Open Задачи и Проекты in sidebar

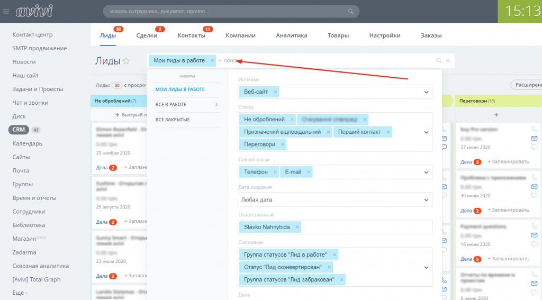click(x=38, y=89)
